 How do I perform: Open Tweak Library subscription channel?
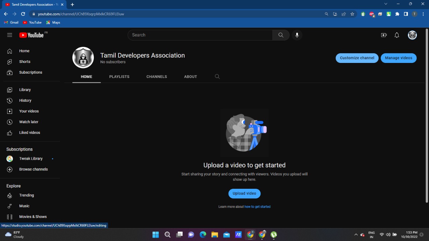(x=30, y=159)
